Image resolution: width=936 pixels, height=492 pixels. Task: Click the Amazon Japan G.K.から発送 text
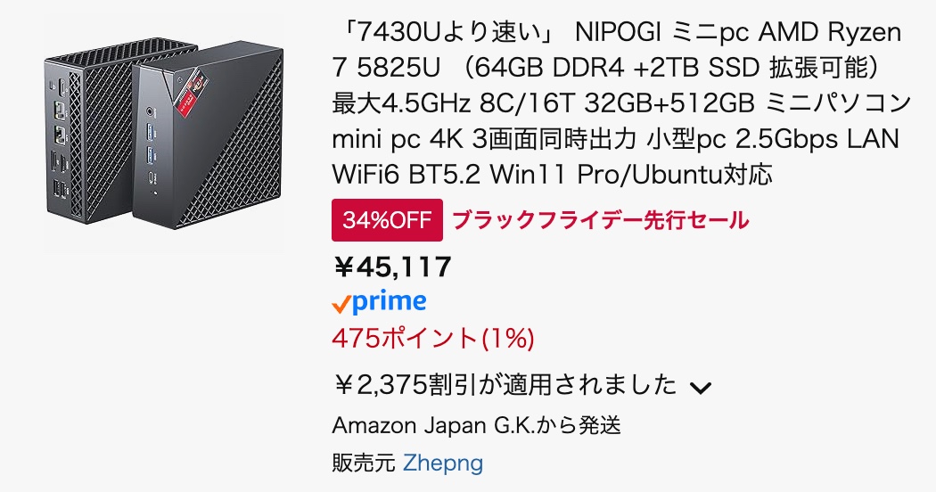pyautogui.click(x=476, y=424)
